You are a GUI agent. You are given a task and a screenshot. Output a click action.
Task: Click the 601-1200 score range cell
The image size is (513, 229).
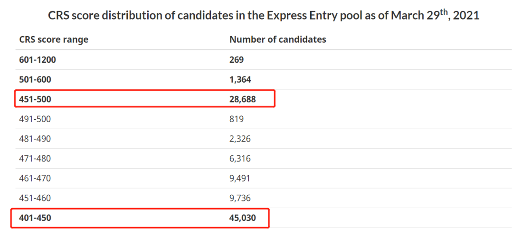[38, 60]
